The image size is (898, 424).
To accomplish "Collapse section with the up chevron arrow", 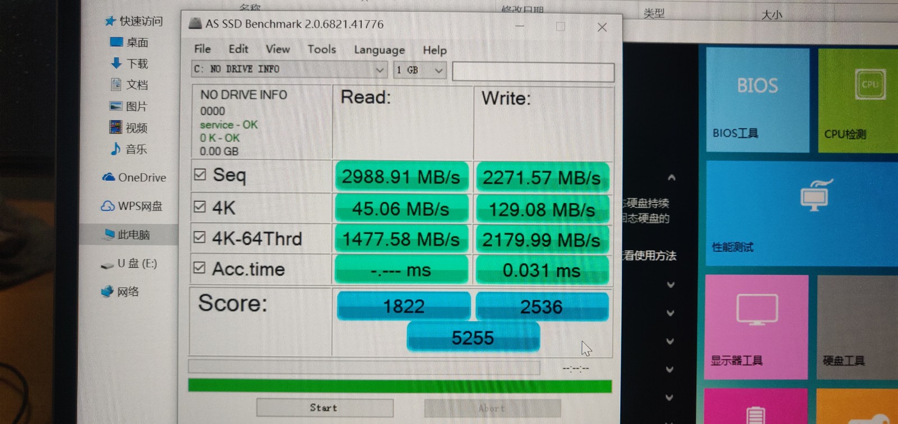I will tap(671, 178).
